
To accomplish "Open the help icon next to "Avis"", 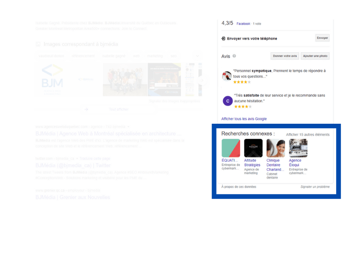I will pos(234,56).
